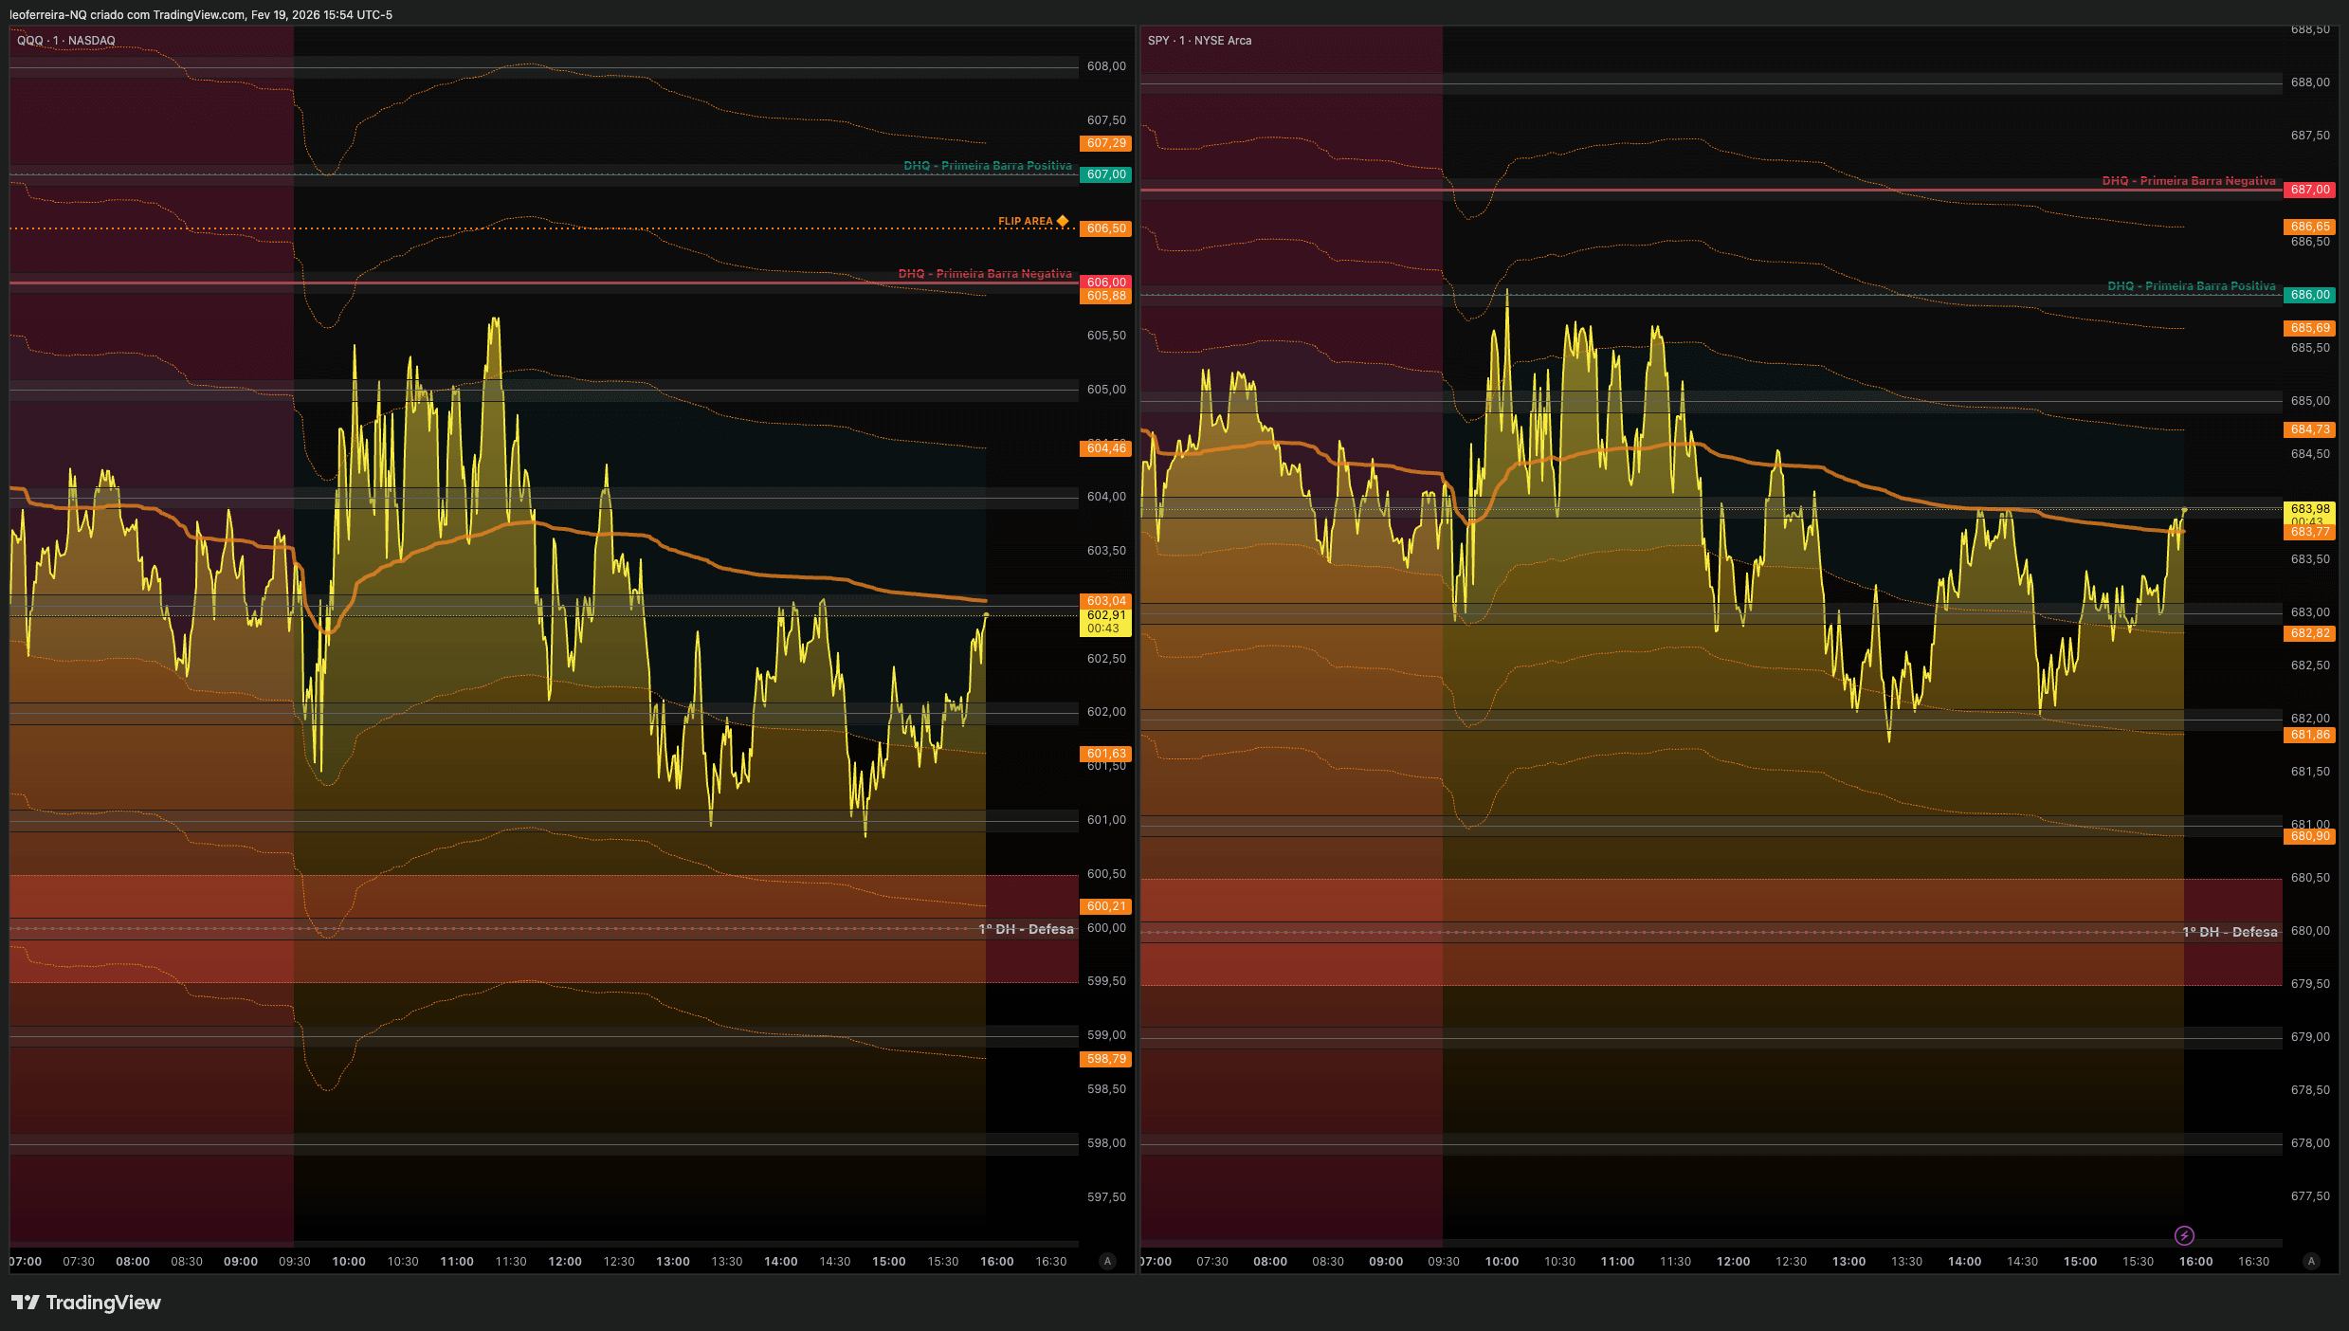
Task: Click the 08:00 mark on QQQ time axis
Action: 133,1262
